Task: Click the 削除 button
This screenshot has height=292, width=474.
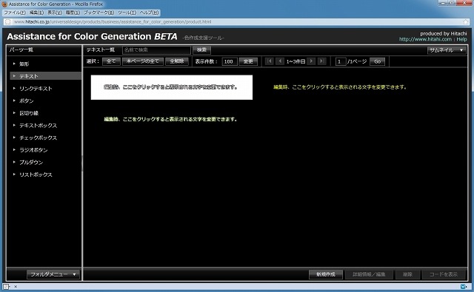Action: click(407, 274)
